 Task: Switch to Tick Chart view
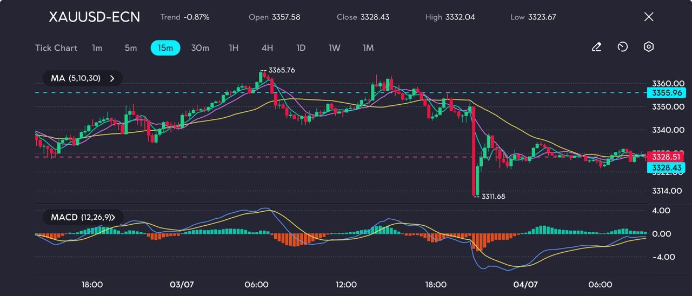[x=56, y=48]
